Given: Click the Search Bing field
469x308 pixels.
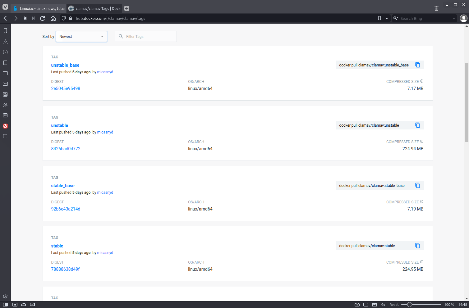Looking at the screenshot, I should click(425, 18).
